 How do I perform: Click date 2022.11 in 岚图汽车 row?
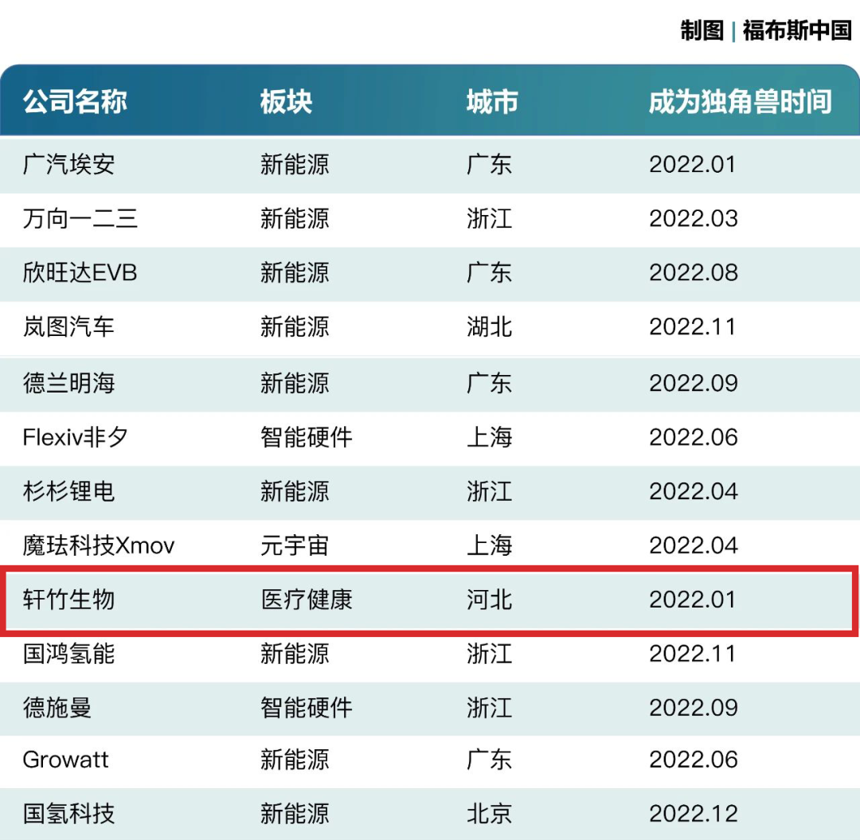pyautogui.click(x=692, y=326)
